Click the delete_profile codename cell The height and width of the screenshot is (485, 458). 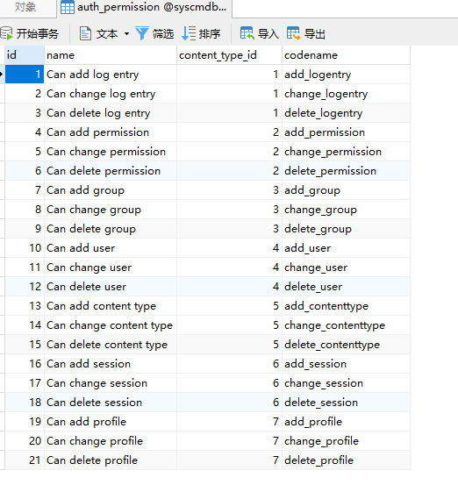coord(346,460)
